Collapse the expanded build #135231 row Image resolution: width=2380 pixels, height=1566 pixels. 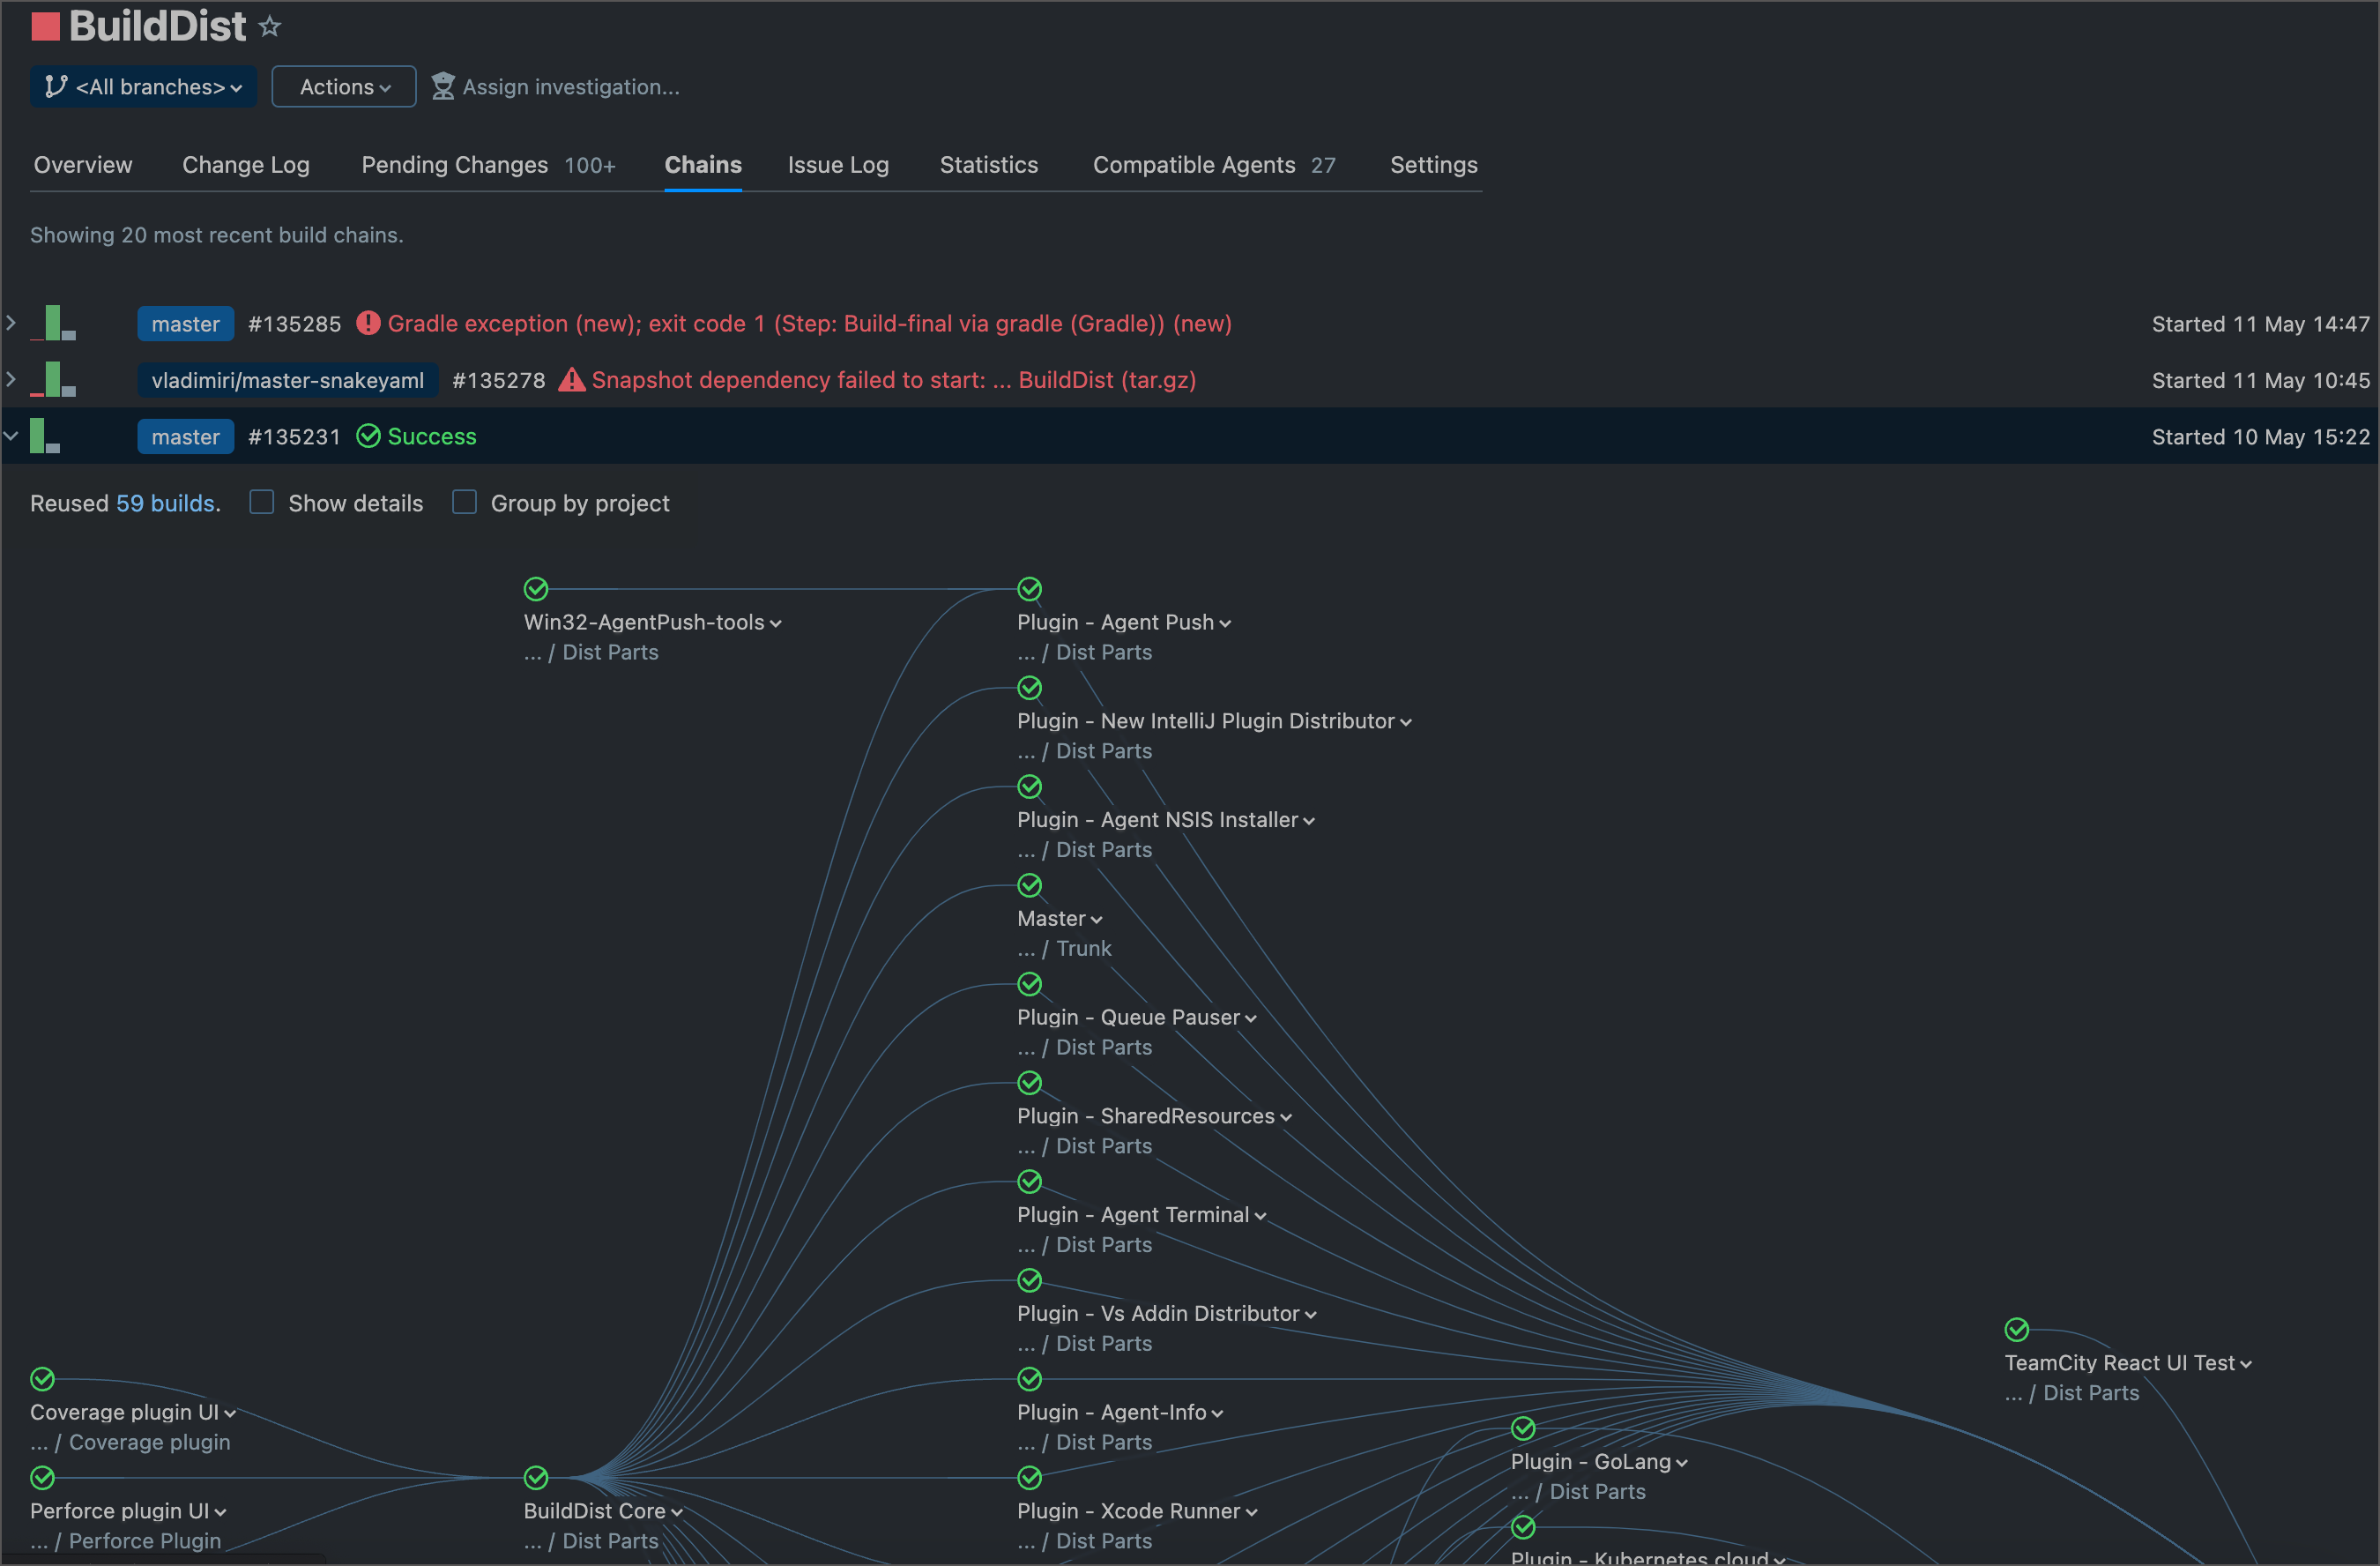coord(11,436)
